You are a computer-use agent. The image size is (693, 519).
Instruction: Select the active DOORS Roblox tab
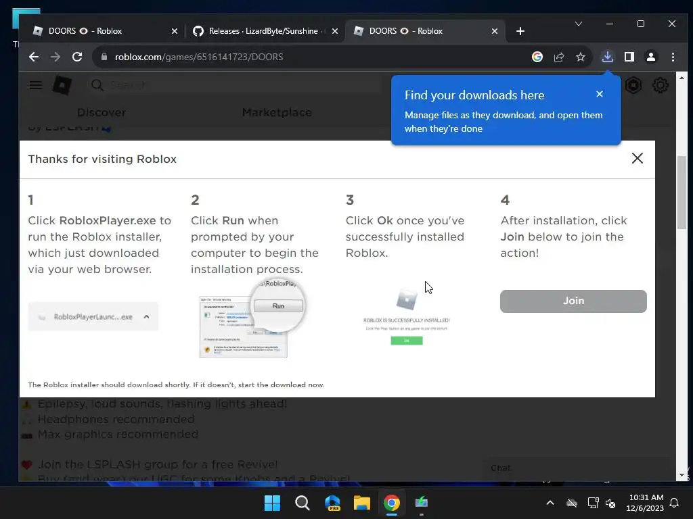[x=424, y=31]
